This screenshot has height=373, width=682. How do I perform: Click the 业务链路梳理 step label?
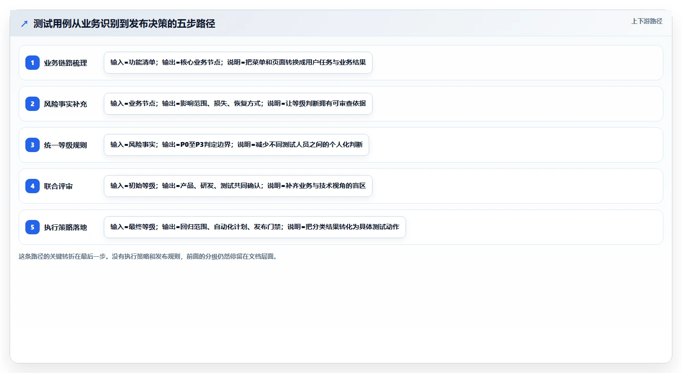66,63
